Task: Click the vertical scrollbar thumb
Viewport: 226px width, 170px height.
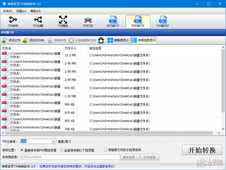Action: tap(223, 81)
